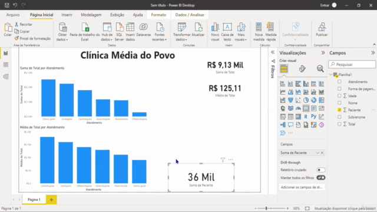The height and width of the screenshot is (212, 377).
Task: Check the Forma de pagamento field
Action: [x=339, y=89]
